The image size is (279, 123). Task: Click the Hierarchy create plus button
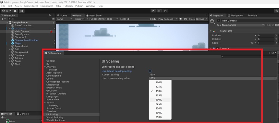point(3,19)
